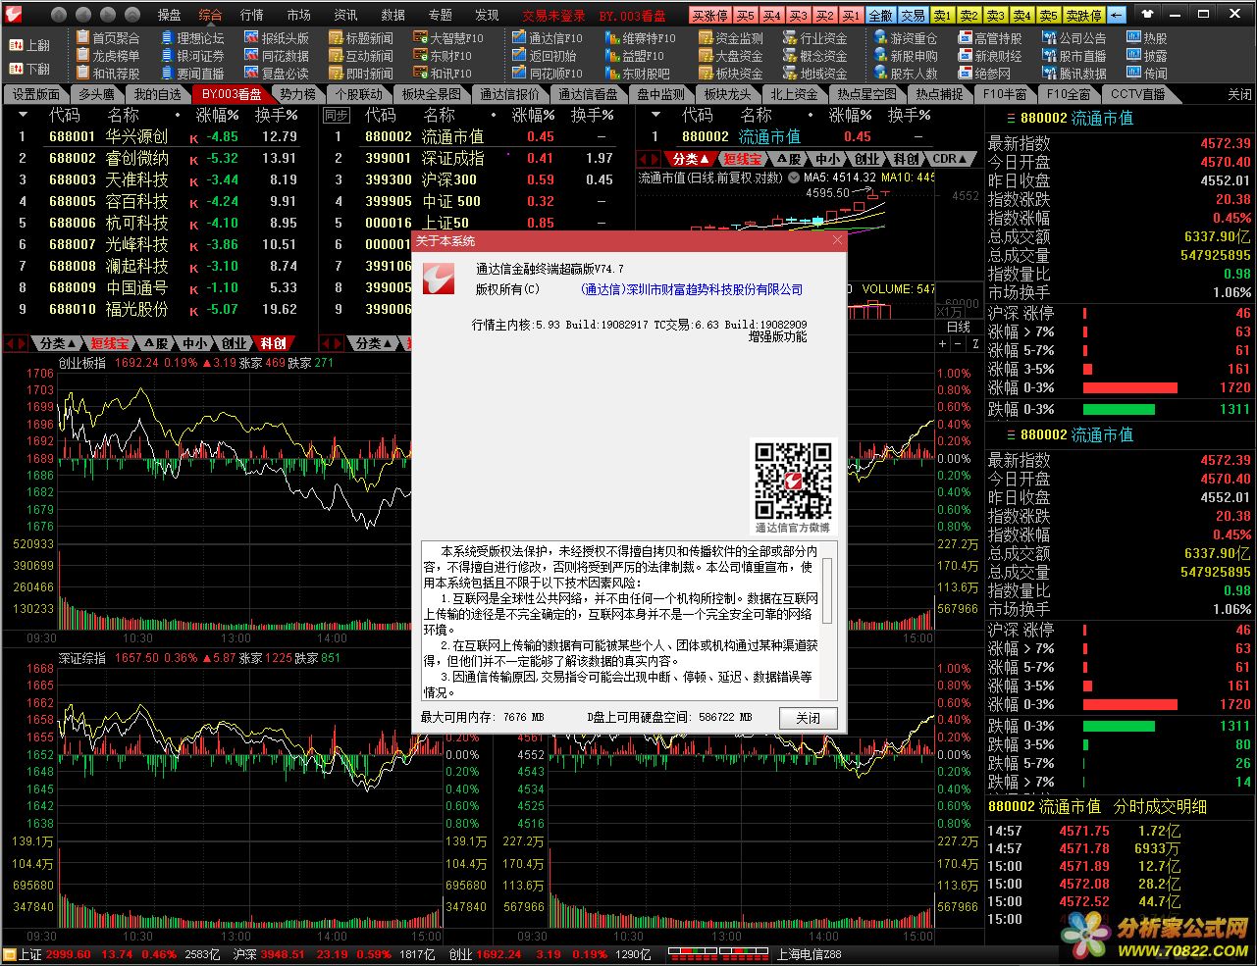Open 行情 menu
The width and height of the screenshot is (1257, 966).
point(252,15)
